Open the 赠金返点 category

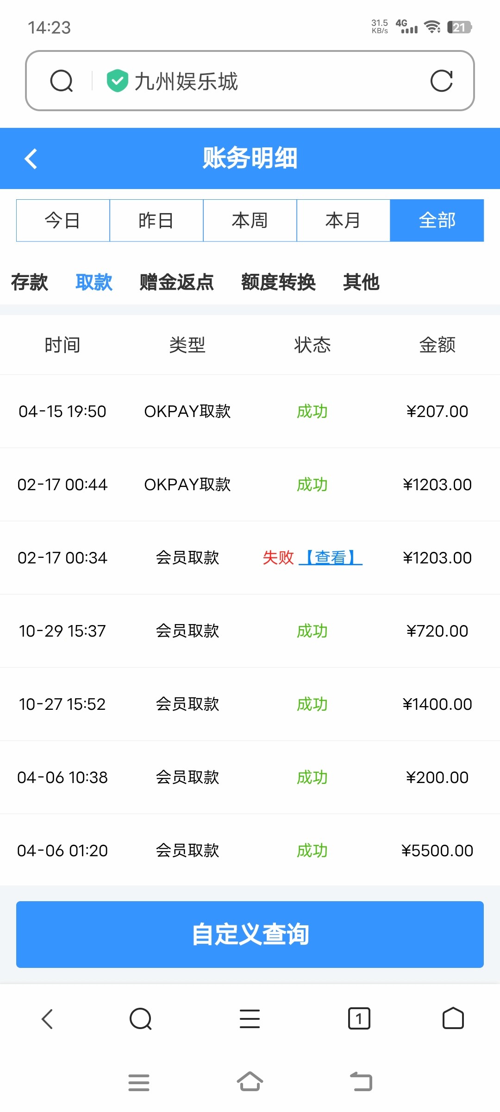176,282
